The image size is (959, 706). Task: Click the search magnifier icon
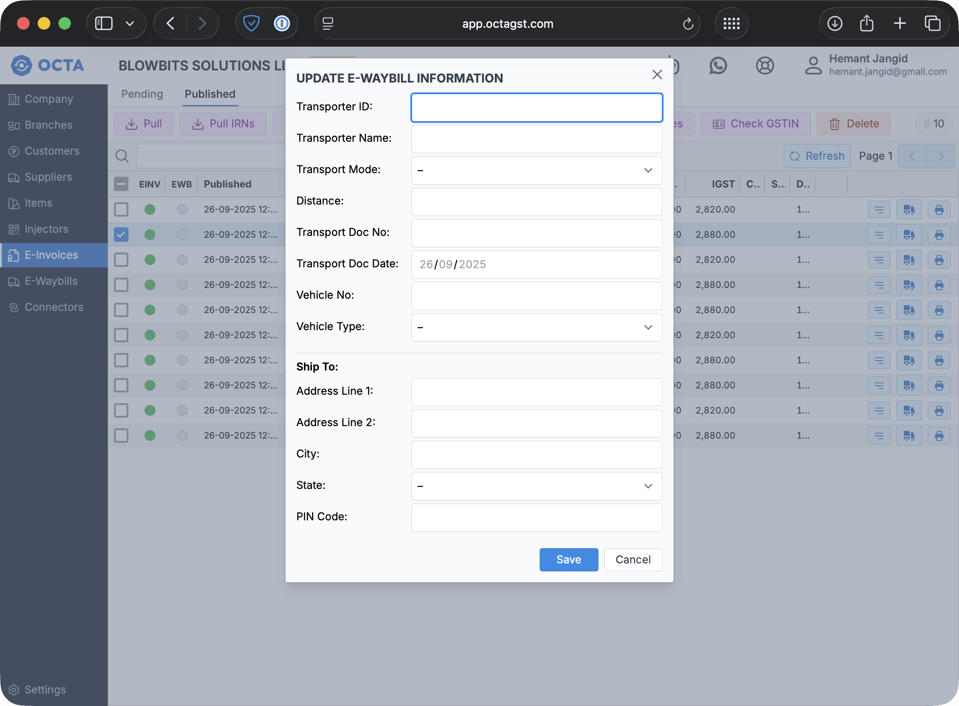click(x=122, y=156)
